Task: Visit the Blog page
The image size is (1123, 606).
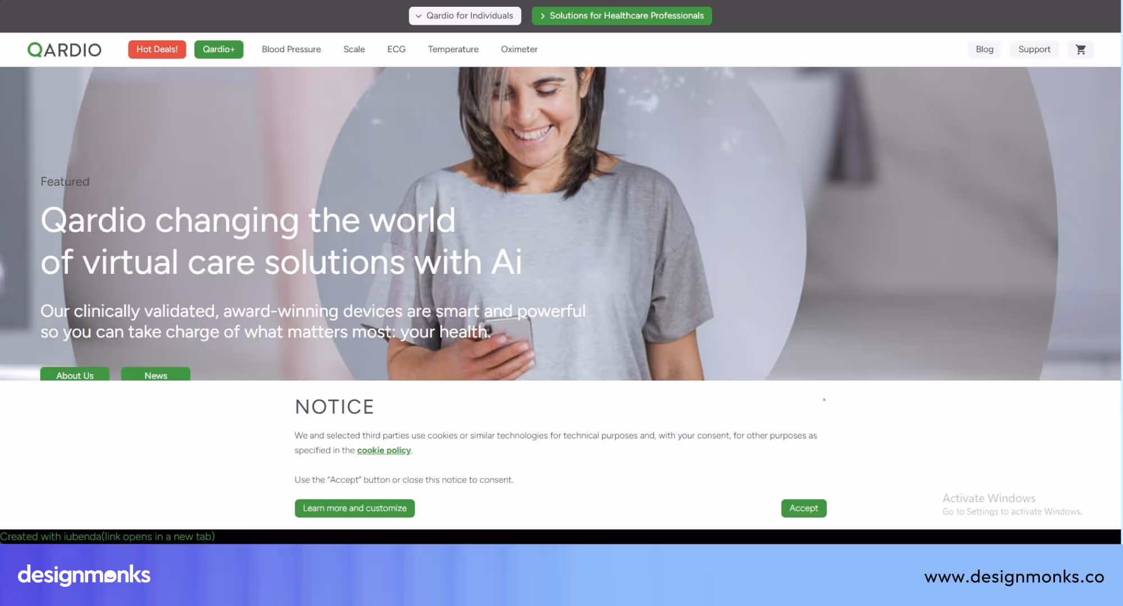Action: coord(984,49)
